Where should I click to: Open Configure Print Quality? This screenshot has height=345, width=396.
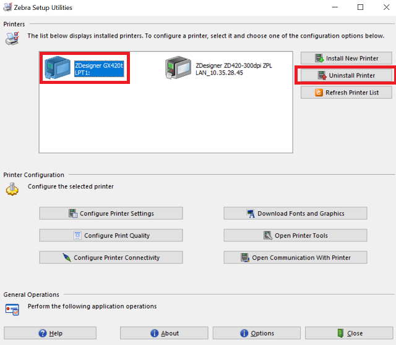111,235
